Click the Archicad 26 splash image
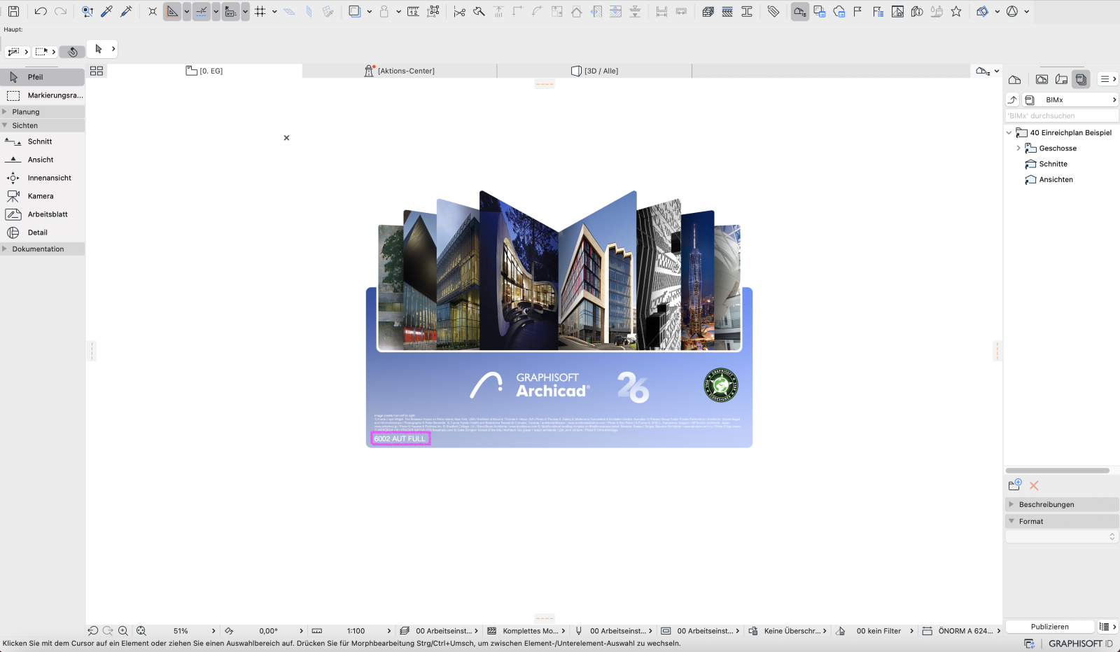 pyautogui.click(x=559, y=319)
